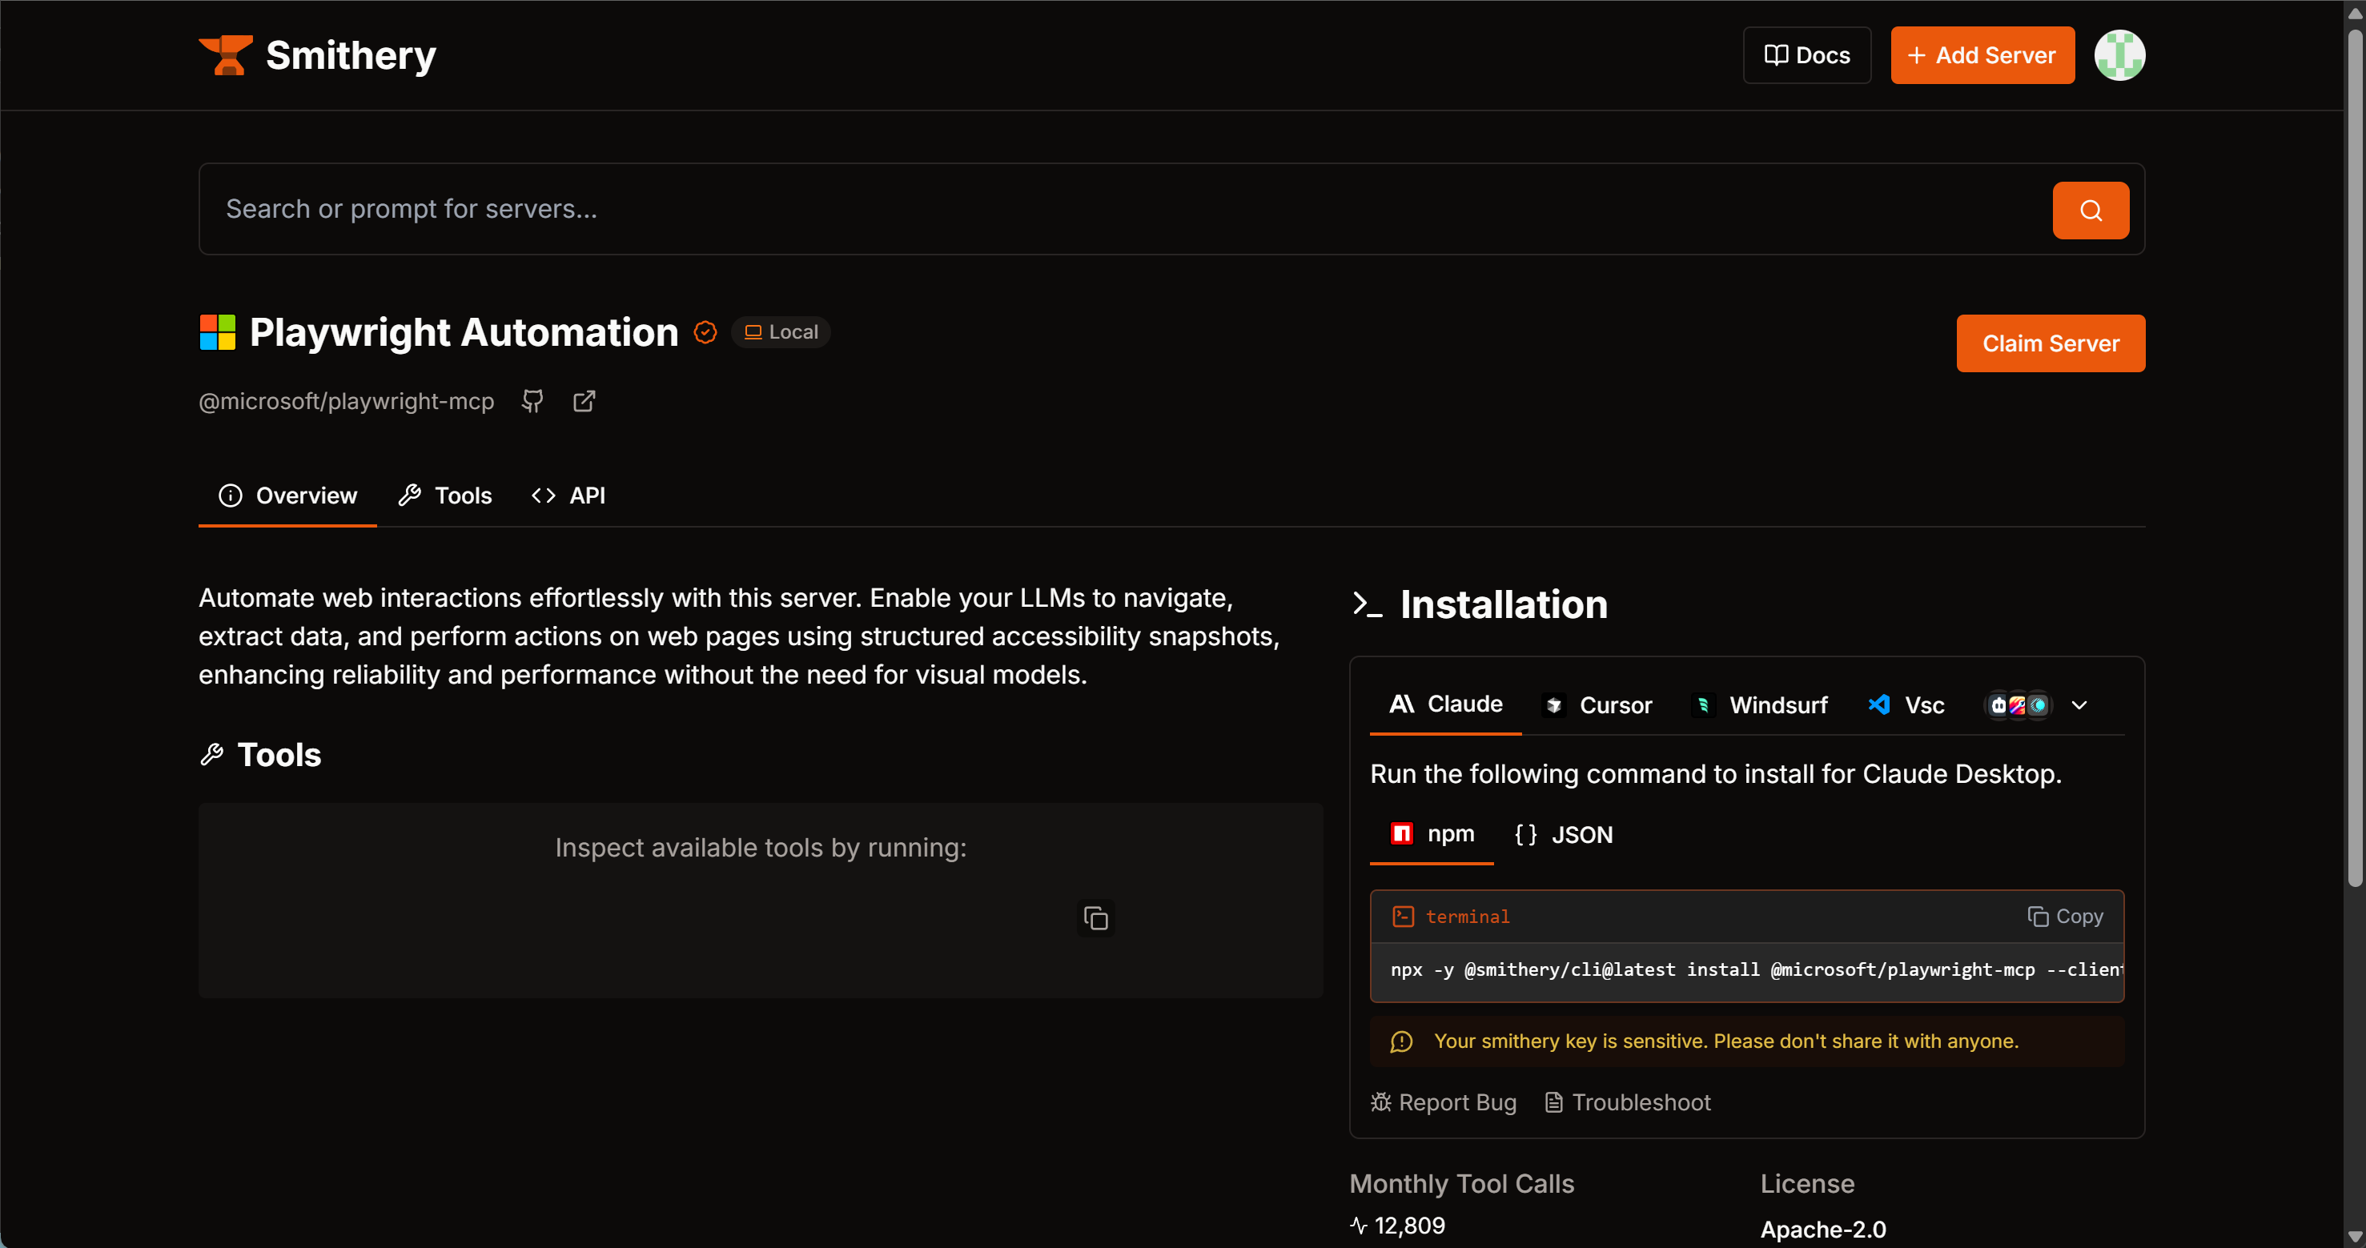
Task: Switch to the API tab
Action: [569, 496]
